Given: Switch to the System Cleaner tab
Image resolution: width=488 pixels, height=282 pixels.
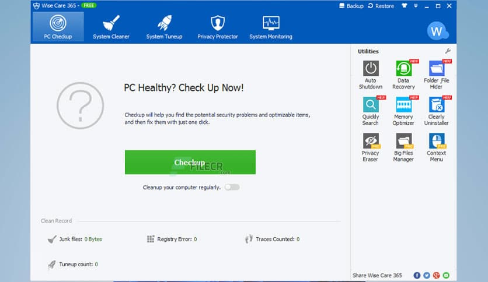Looking at the screenshot, I should pyautogui.click(x=111, y=27).
